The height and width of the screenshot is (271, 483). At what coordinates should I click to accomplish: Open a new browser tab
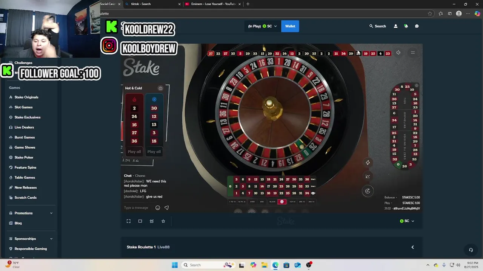[248, 4]
